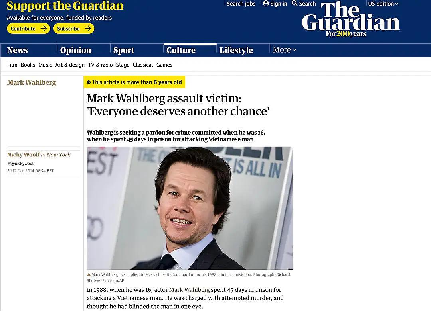Viewport: 431px width, 311px height.
Task: Open the Culture section tab
Action: 181,50
